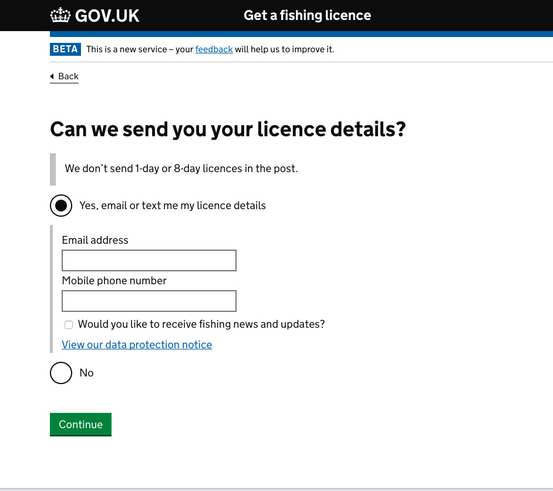Image resolution: width=553 pixels, height=491 pixels.
Task: Click the inset notice about 1-day licences
Action: [x=181, y=169]
